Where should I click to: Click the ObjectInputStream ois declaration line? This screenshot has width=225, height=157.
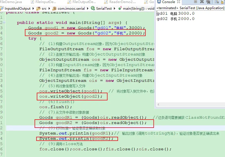(x=97, y=80)
